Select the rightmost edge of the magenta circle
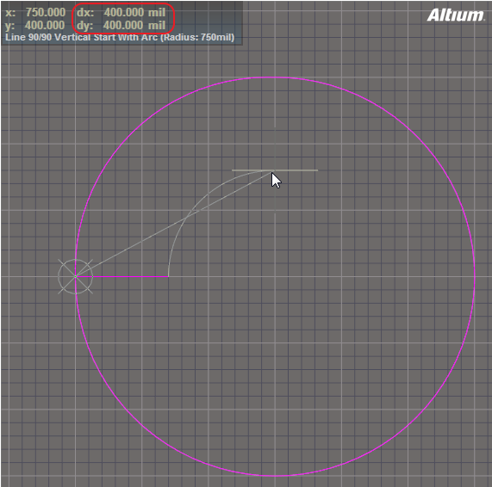Image resolution: width=492 pixels, height=487 pixels. point(475,277)
